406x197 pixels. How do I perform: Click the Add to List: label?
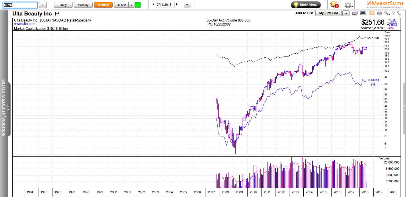304,13
